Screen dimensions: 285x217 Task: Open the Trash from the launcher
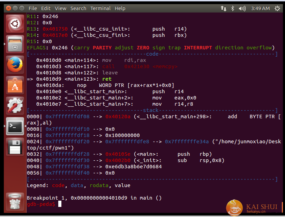coord(15,202)
